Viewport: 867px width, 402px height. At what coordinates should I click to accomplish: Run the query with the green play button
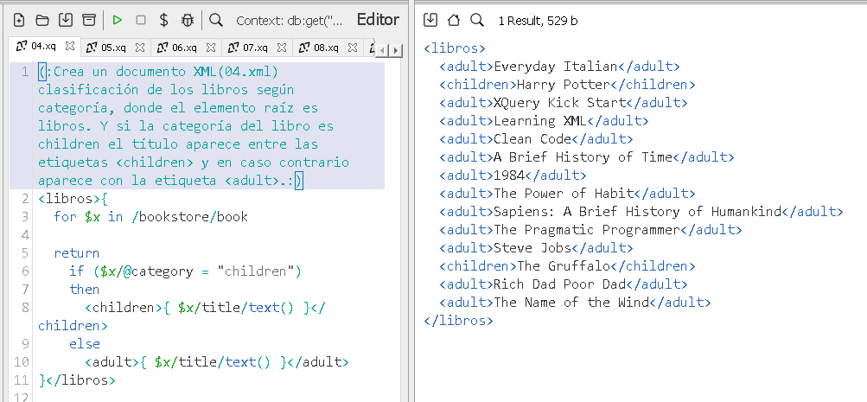click(x=118, y=20)
